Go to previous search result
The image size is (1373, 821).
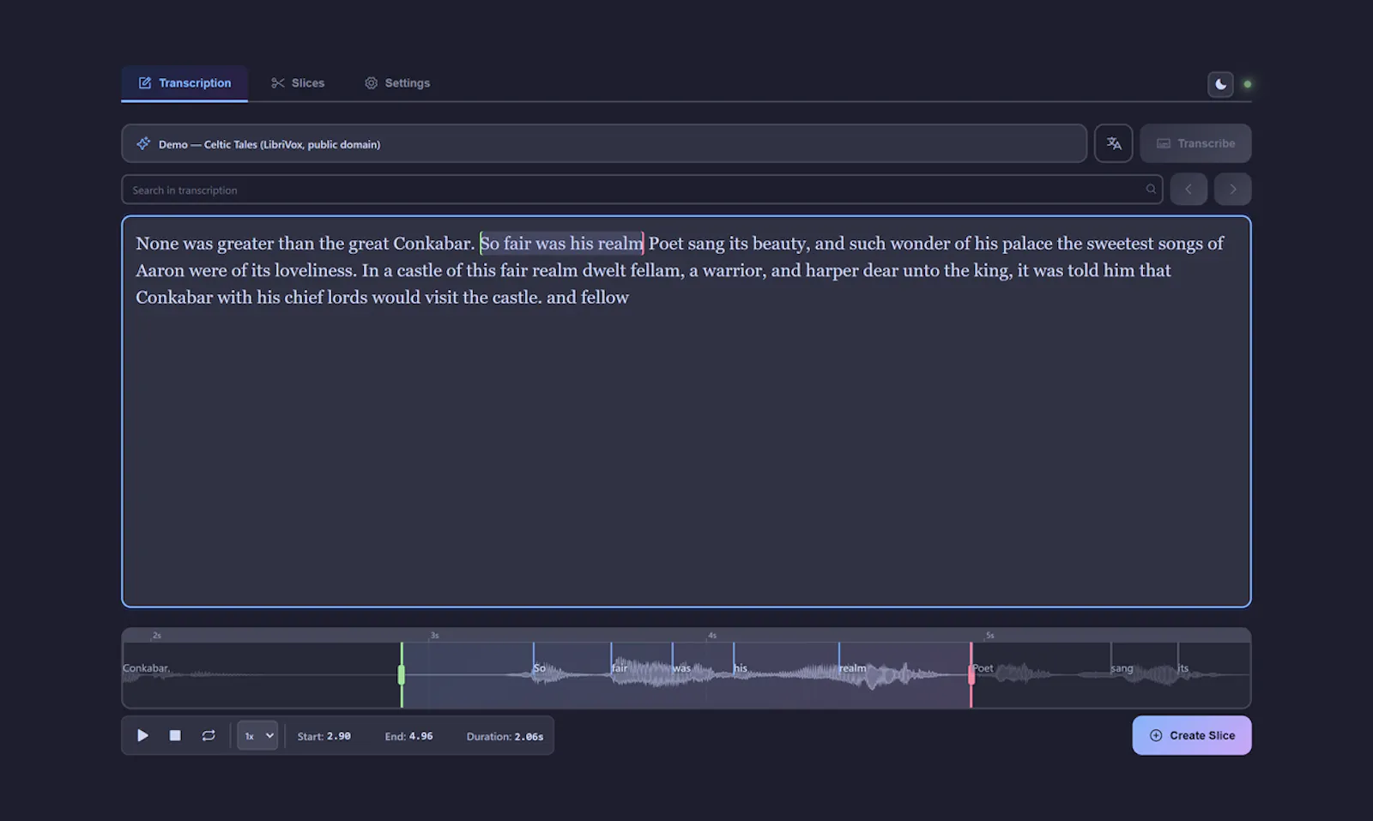(1189, 190)
